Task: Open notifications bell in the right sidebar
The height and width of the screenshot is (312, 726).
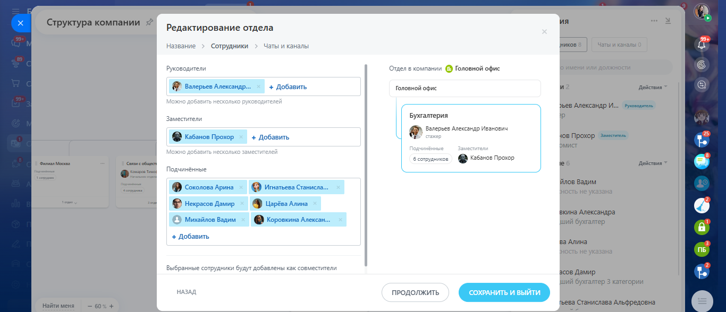Action: point(702,45)
